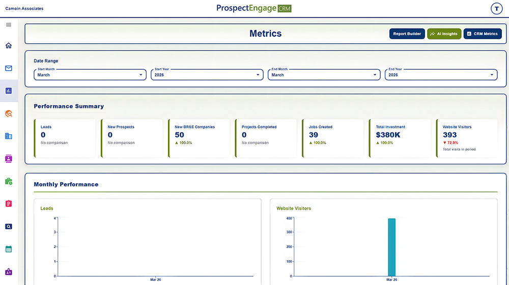Expand the Start Year dropdown

click(207, 75)
